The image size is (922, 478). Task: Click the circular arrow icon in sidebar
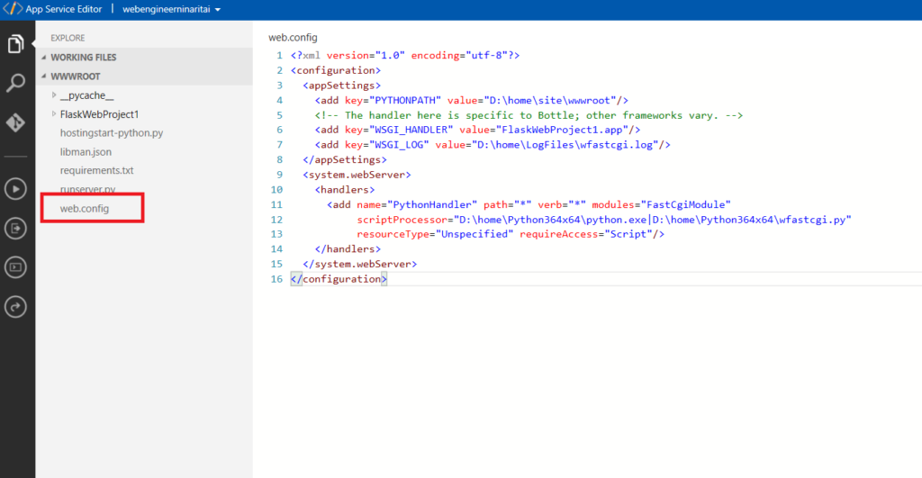(x=16, y=306)
